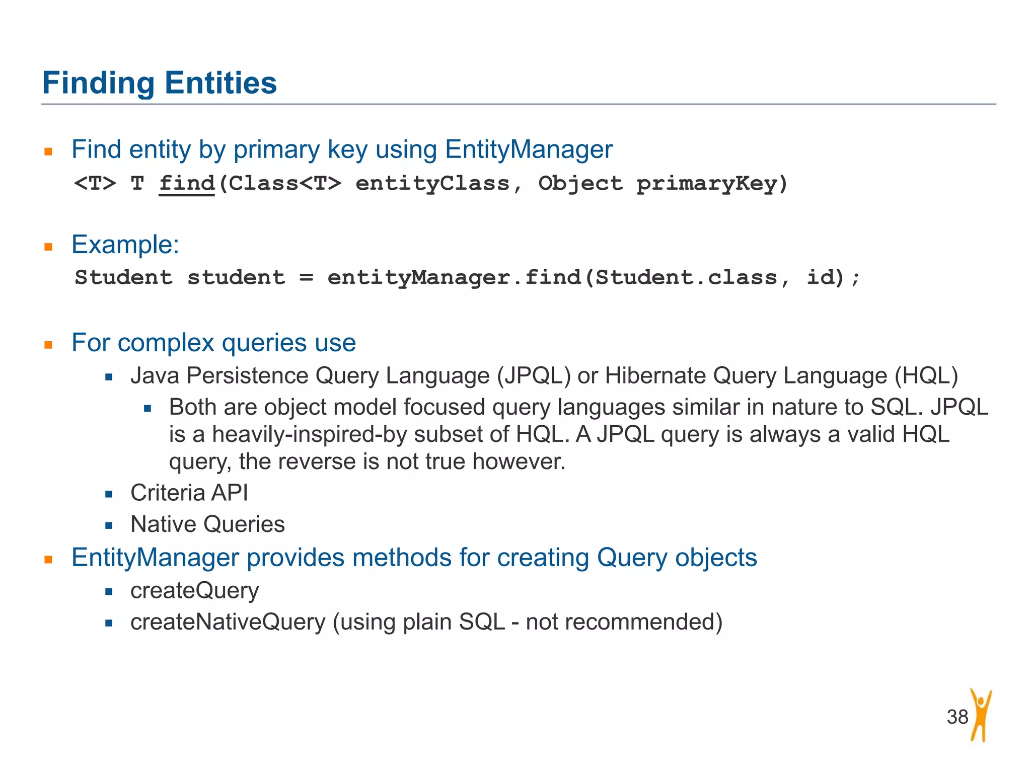1031x773 pixels.
Task: Click blue bullet beside Criteria API
Action: [x=109, y=494]
